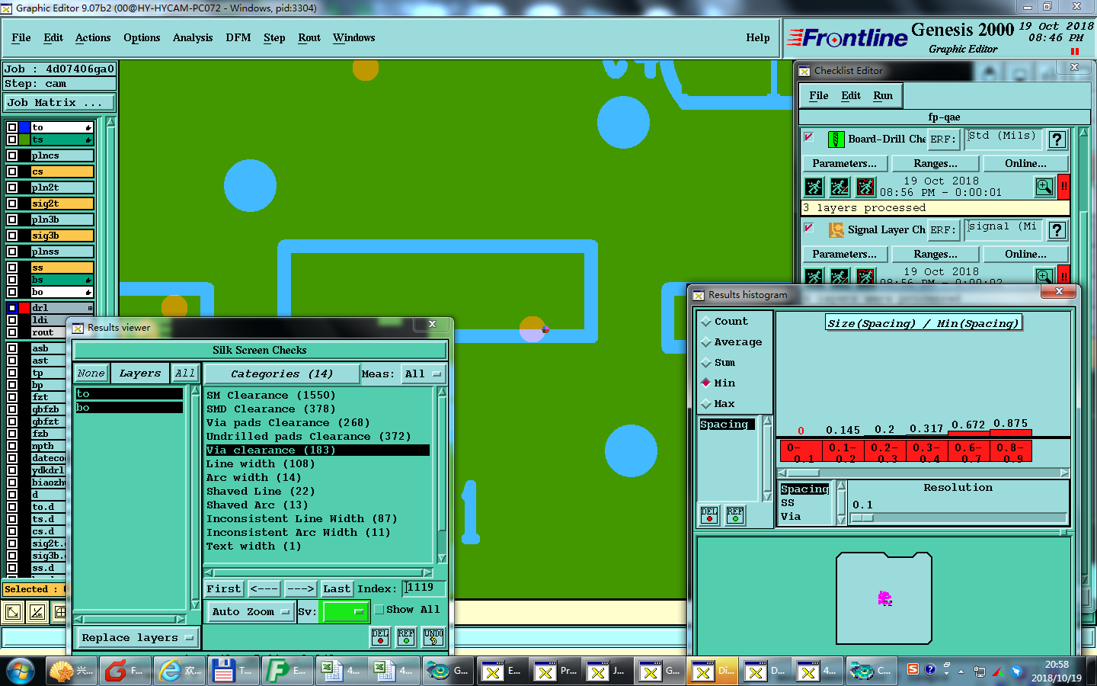Click UNDO icon in Results viewer

[433, 636]
